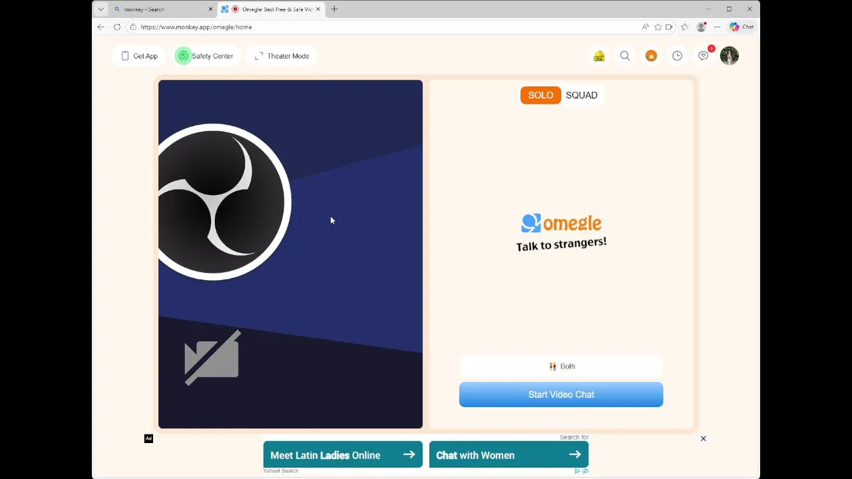Screen dimensions: 852x479
Task: Click the Ad label badge
Action: click(148, 438)
